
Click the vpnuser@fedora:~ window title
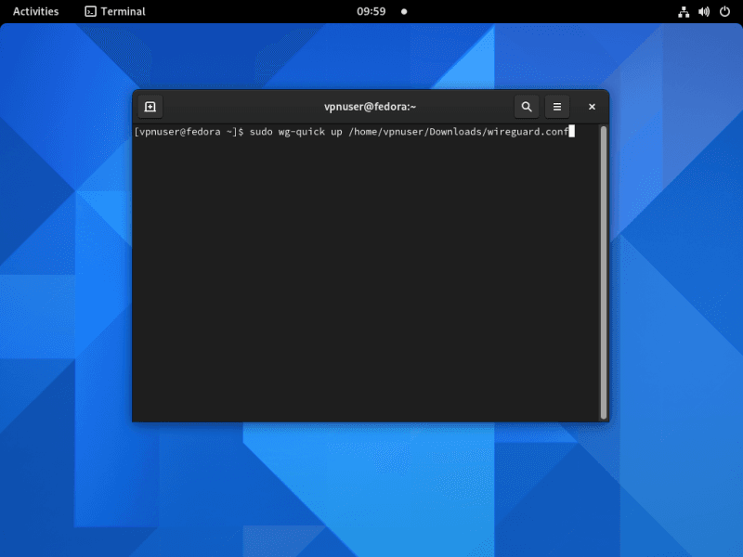coord(370,107)
